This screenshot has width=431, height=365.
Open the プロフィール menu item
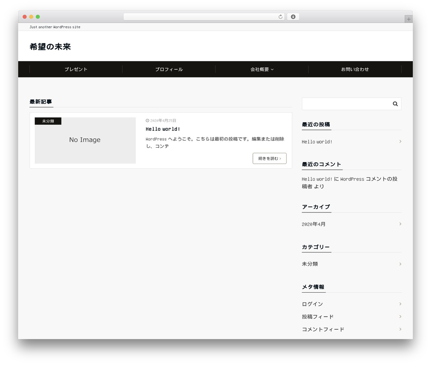tap(169, 69)
